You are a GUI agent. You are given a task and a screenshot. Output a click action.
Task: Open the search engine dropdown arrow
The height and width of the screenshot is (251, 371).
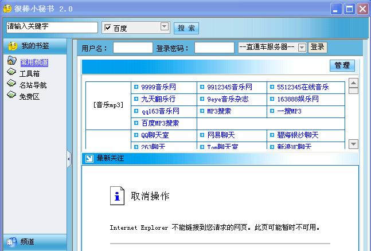[164, 26]
